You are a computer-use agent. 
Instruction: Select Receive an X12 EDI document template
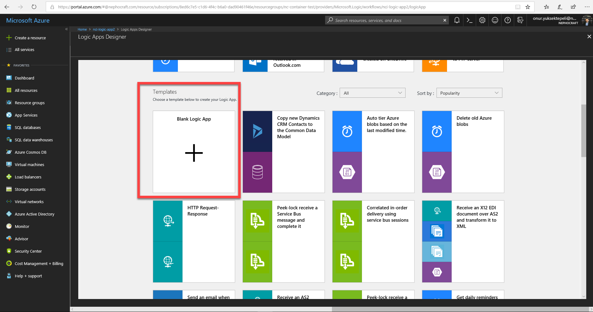click(463, 241)
